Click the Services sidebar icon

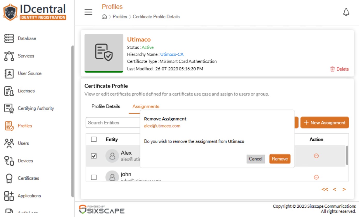click(x=9, y=56)
